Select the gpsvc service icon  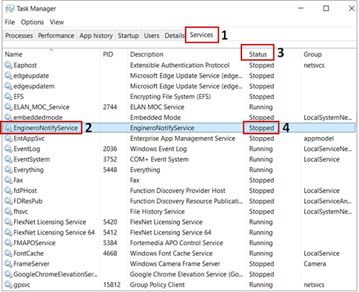pos(9,285)
